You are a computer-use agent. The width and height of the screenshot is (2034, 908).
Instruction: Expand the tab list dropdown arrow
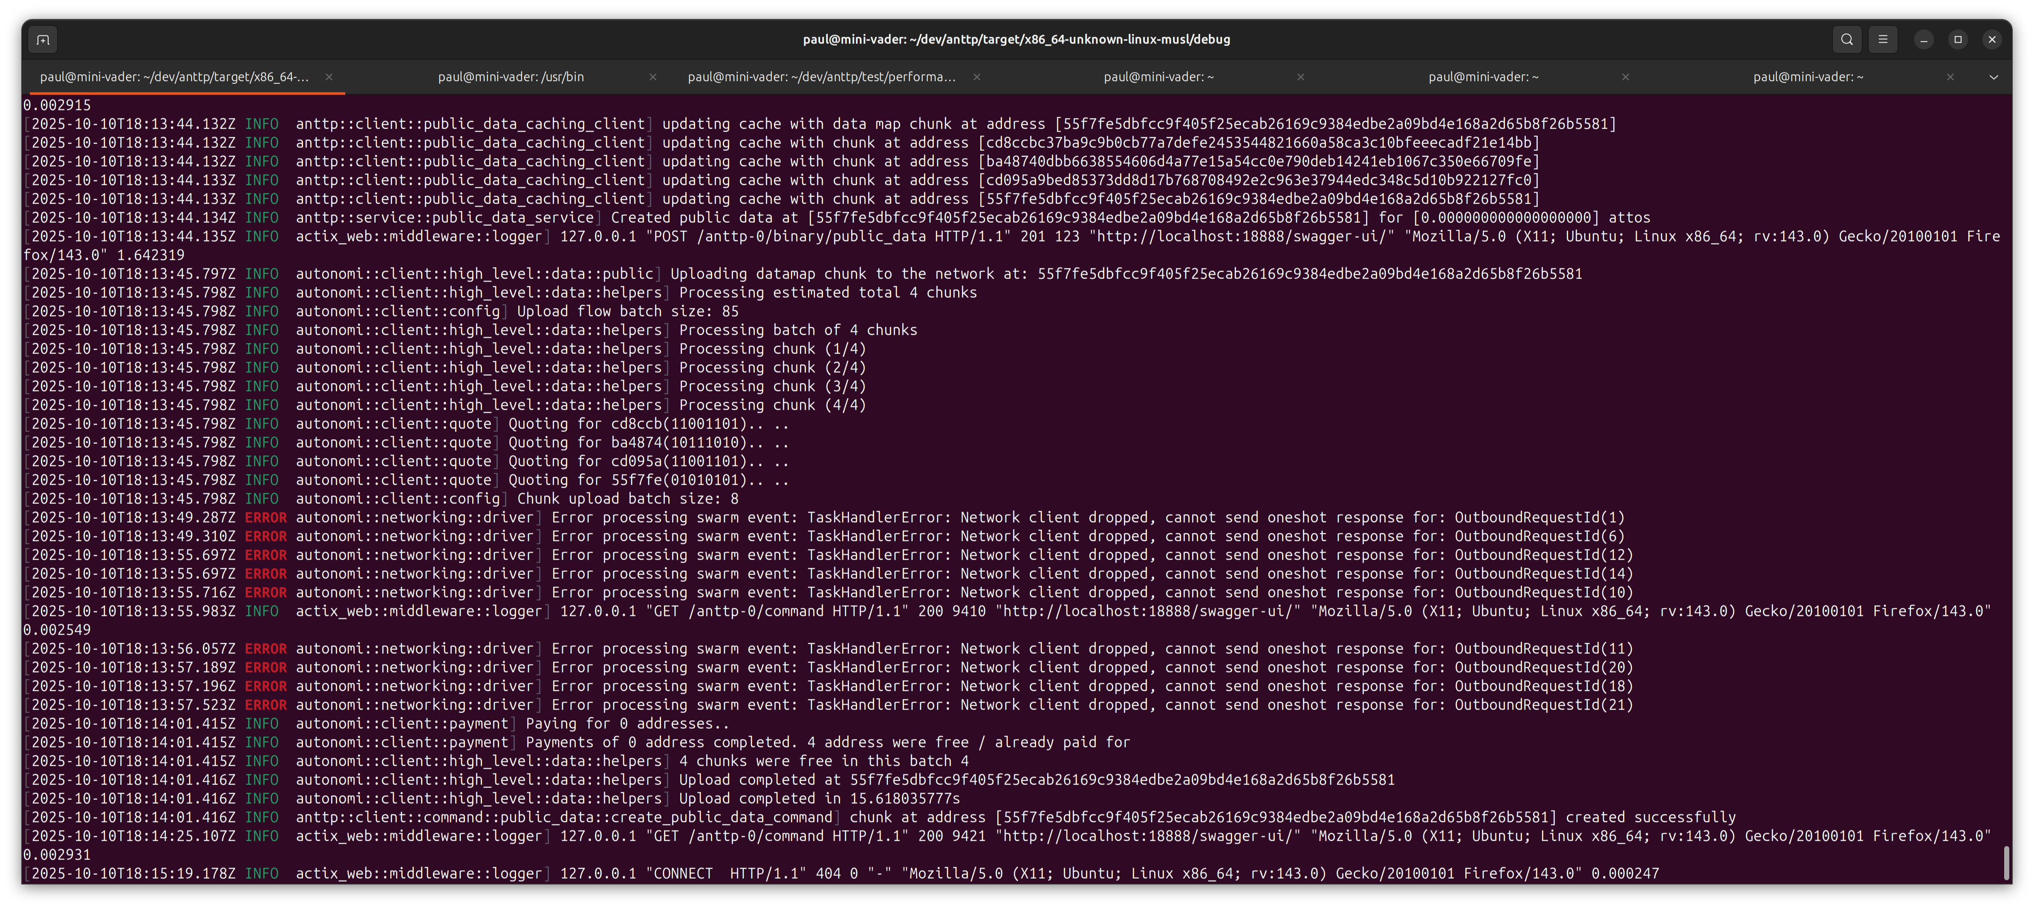coord(1994,78)
